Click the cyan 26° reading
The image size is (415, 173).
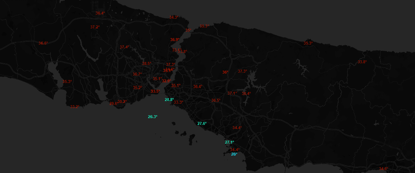[x=234, y=154]
